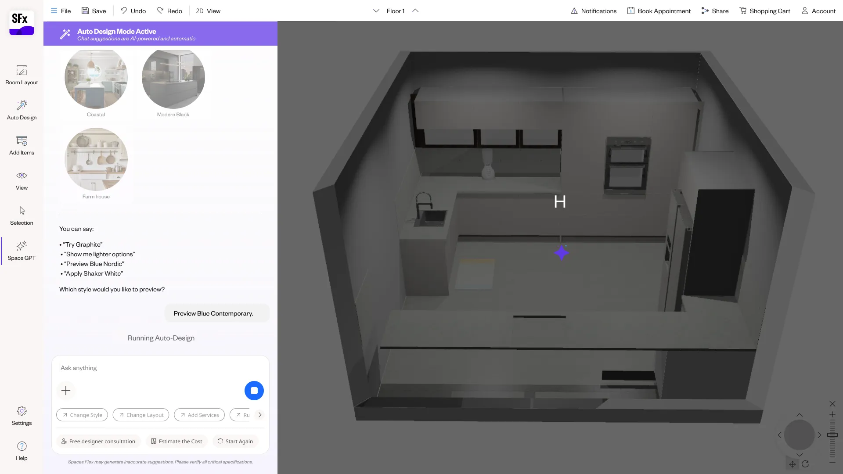Request Free designer consultation

click(x=98, y=441)
